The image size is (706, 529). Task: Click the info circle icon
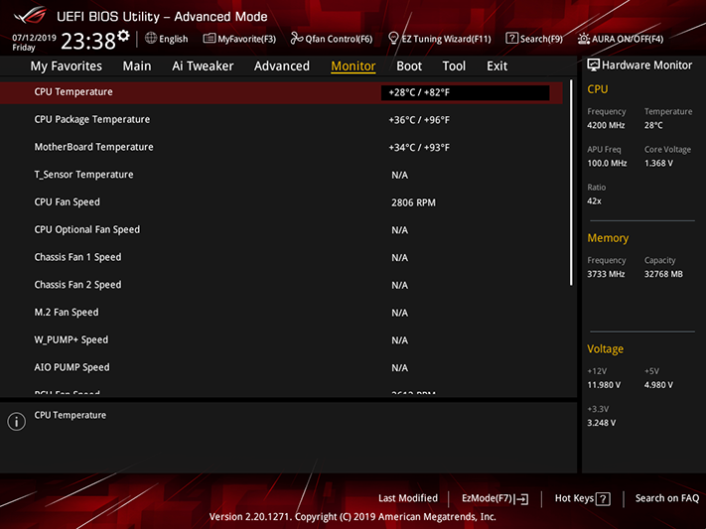(x=17, y=422)
